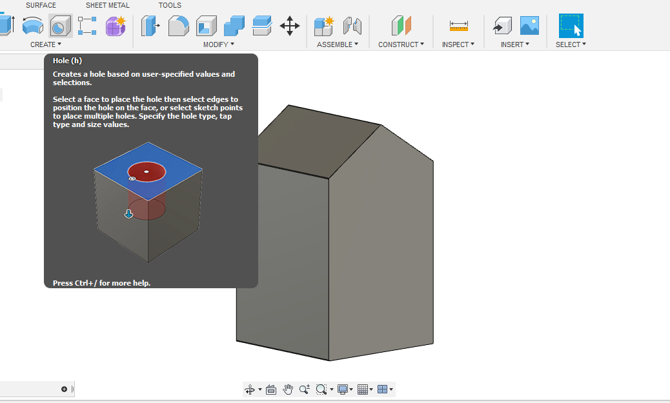
Task: Click the Offset Plane construct icon
Action: tap(401, 26)
